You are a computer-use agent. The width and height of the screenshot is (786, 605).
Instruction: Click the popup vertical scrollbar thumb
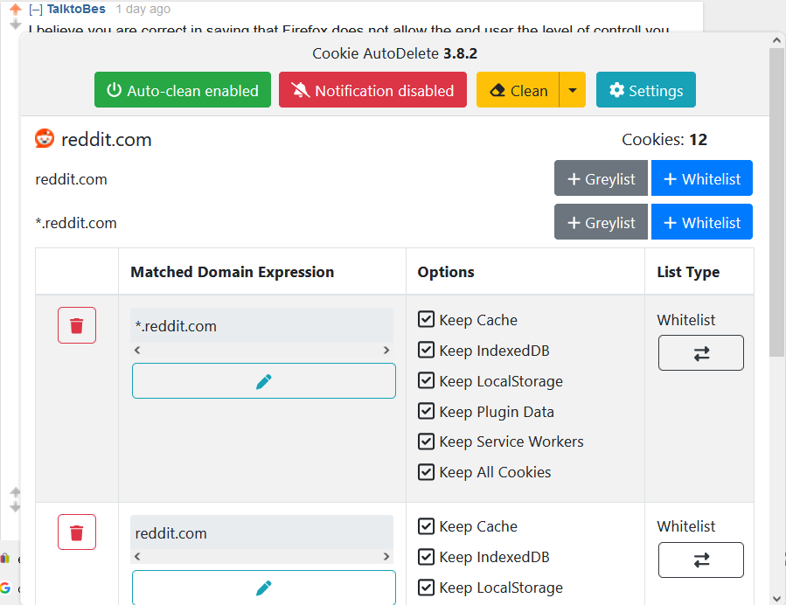[776, 203]
